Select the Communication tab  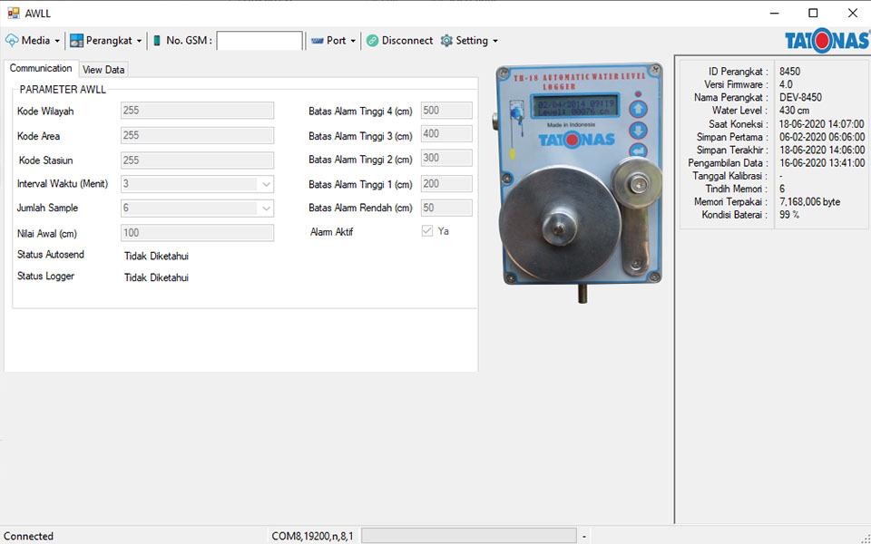coord(41,69)
